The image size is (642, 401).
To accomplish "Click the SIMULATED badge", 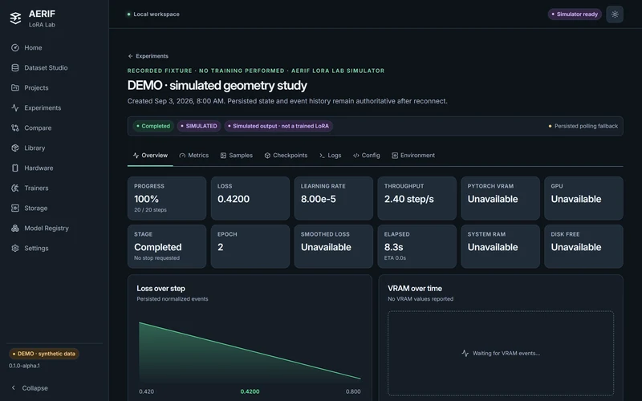I will (x=199, y=126).
